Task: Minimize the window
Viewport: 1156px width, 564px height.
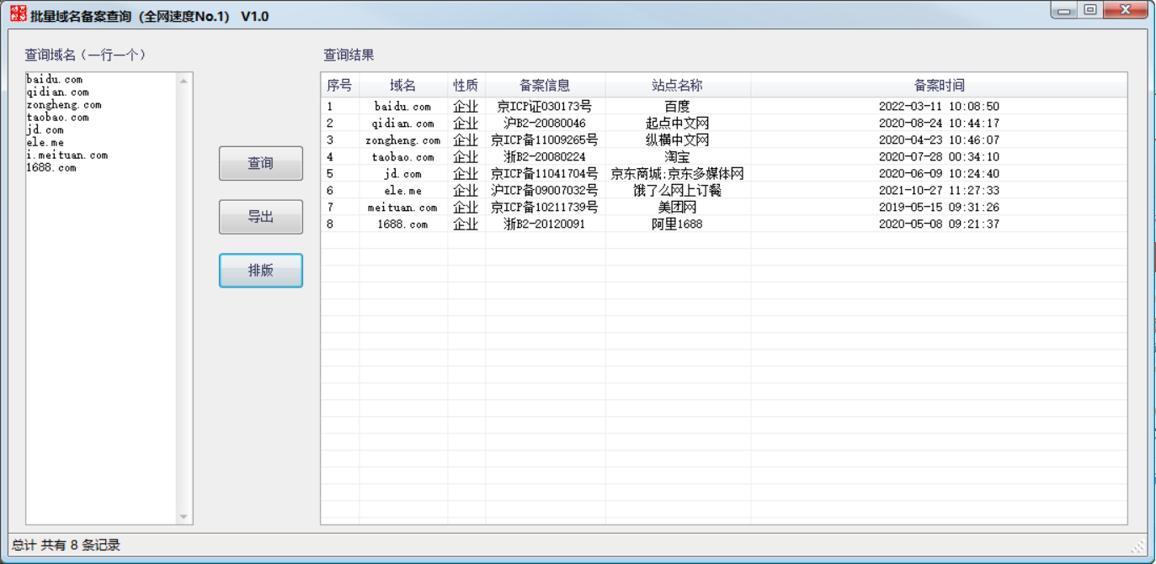Action: click(x=1065, y=10)
